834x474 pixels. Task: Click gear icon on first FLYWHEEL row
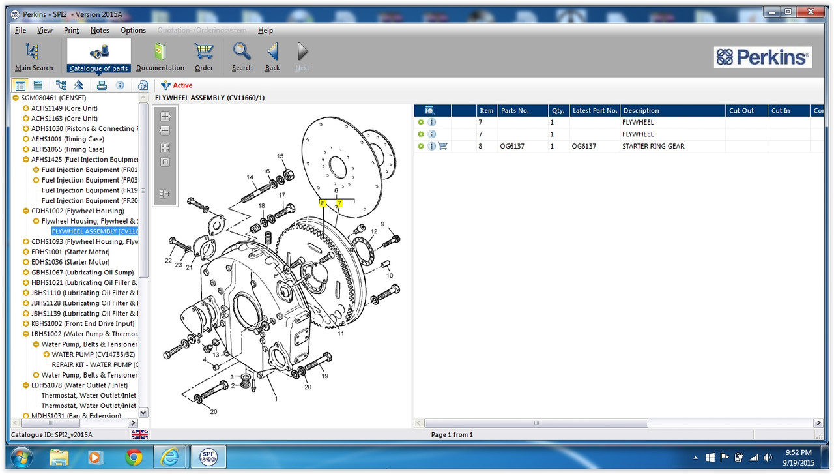(421, 123)
